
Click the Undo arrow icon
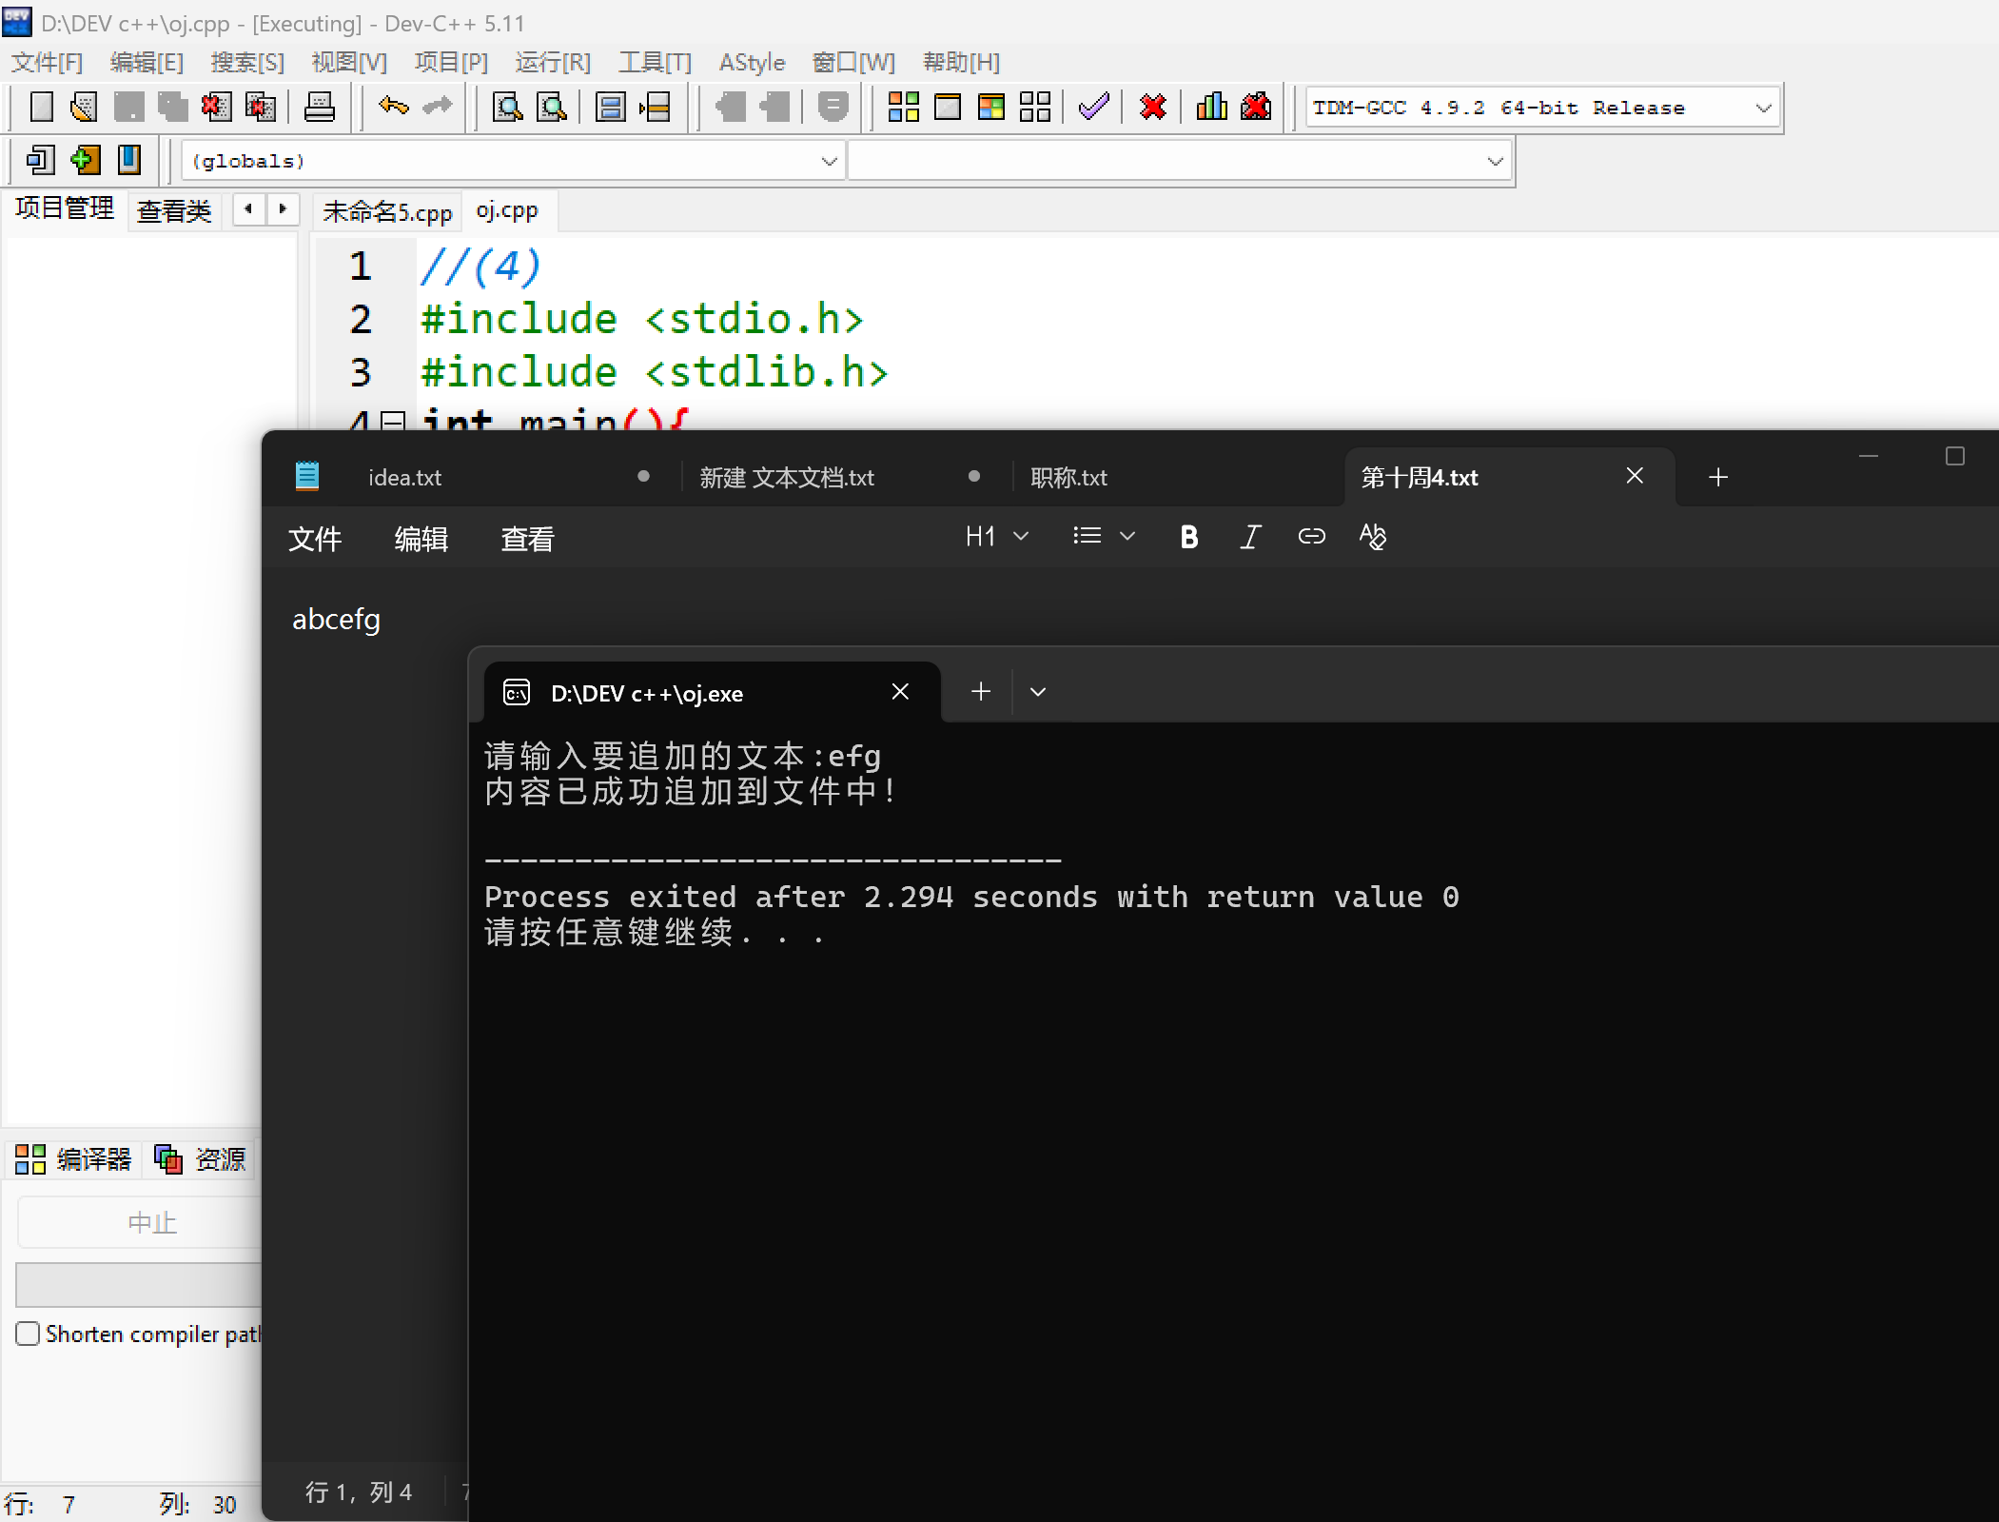click(x=393, y=107)
